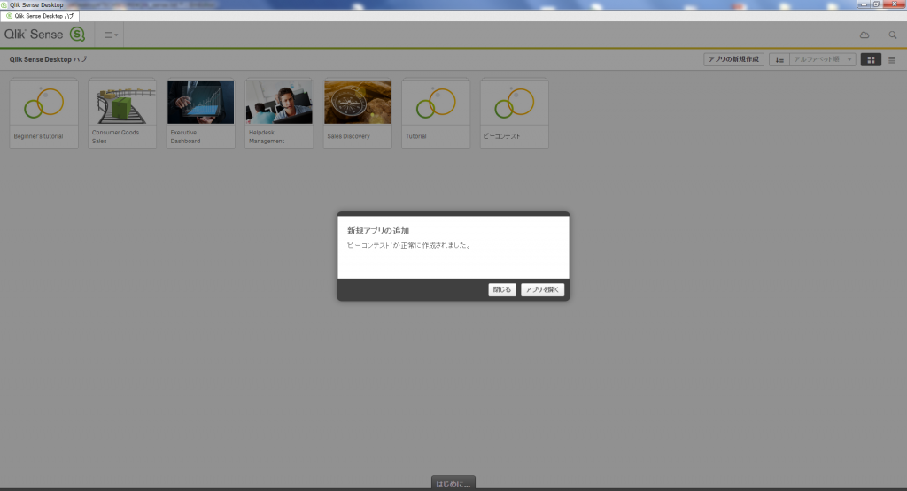This screenshot has height=491, width=907.
Task: Click the Qlik Sense logo icon
Action: click(77, 35)
